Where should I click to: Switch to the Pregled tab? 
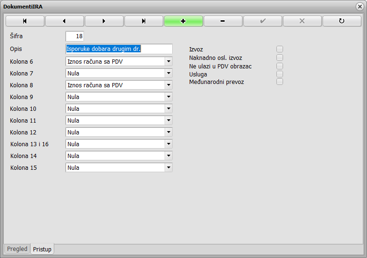tap(17, 249)
